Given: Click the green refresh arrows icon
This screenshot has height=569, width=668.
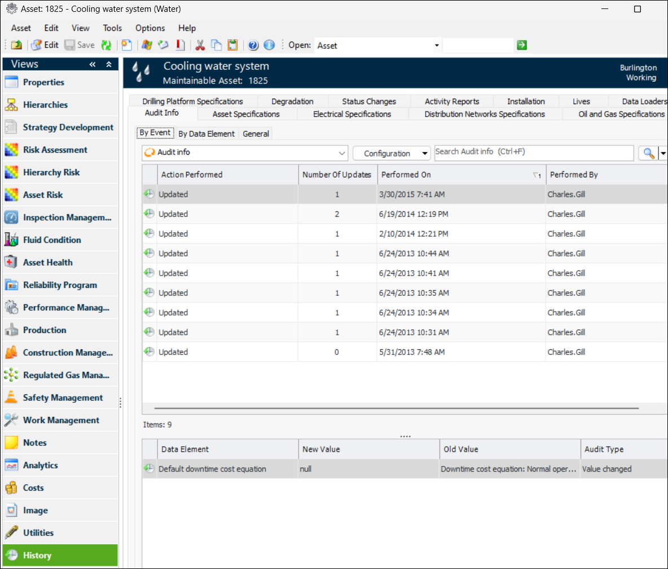Looking at the screenshot, I should click(106, 45).
